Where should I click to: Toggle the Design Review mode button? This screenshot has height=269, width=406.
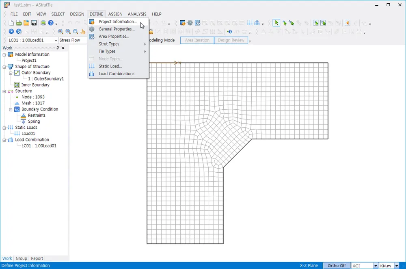(231, 40)
